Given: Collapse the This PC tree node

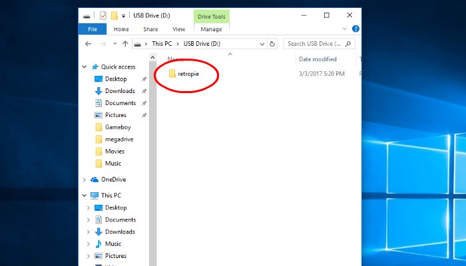Looking at the screenshot, I should pyautogui.click(x=84, y=196).
